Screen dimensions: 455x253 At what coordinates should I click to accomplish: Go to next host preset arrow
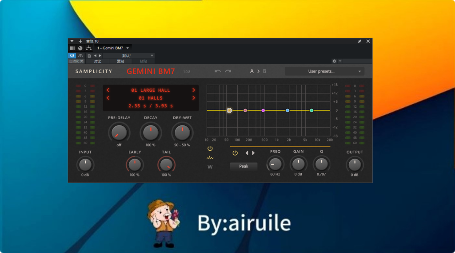tap(100, 55)
